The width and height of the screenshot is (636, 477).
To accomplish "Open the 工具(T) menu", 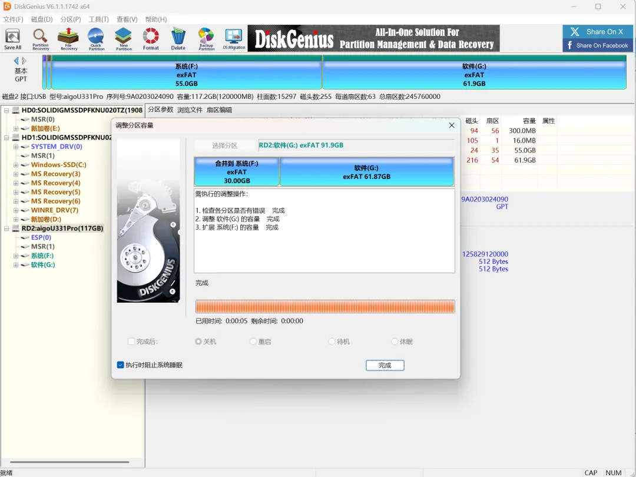I will [x=99, y=19].
